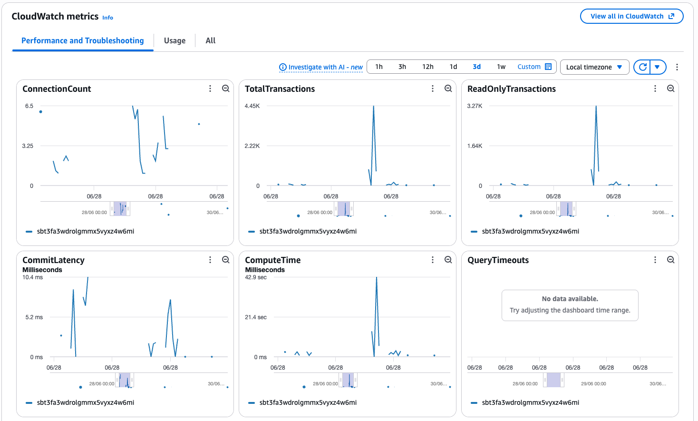Open dashboard-level vertical ellipsis menu
The width and height of the screenshot is (698, 421).
[677, 67]
